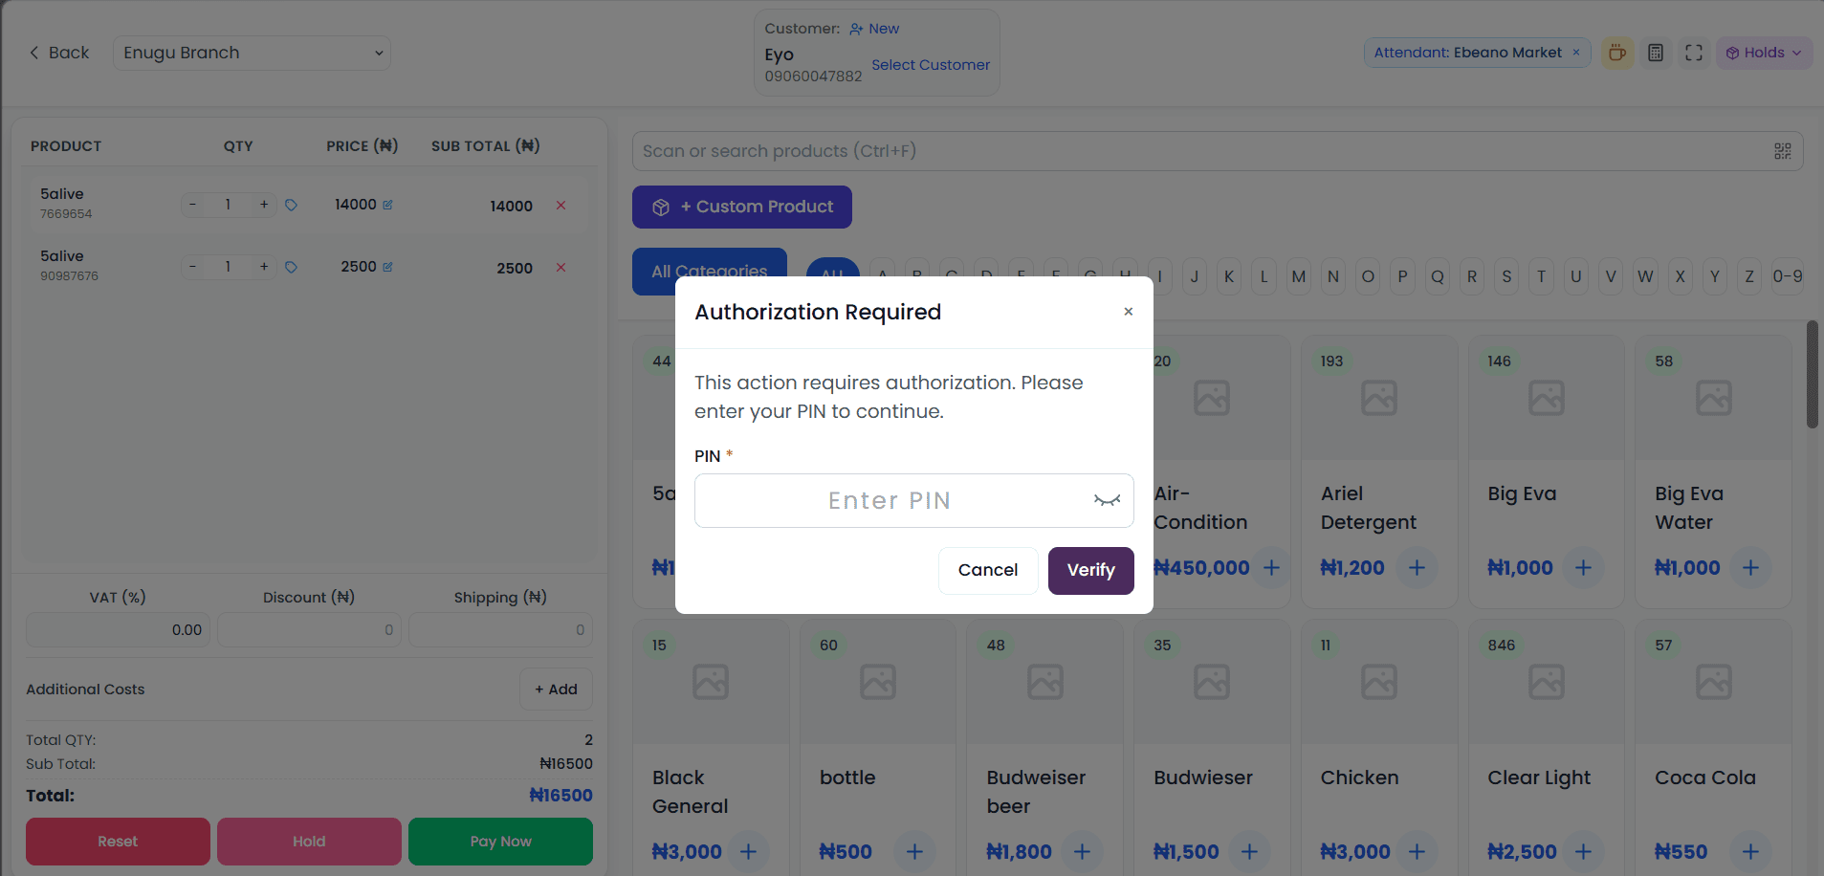Open the barcode scanner icon in search
Screen dimensions: 1824x876
click(1783, 151)
